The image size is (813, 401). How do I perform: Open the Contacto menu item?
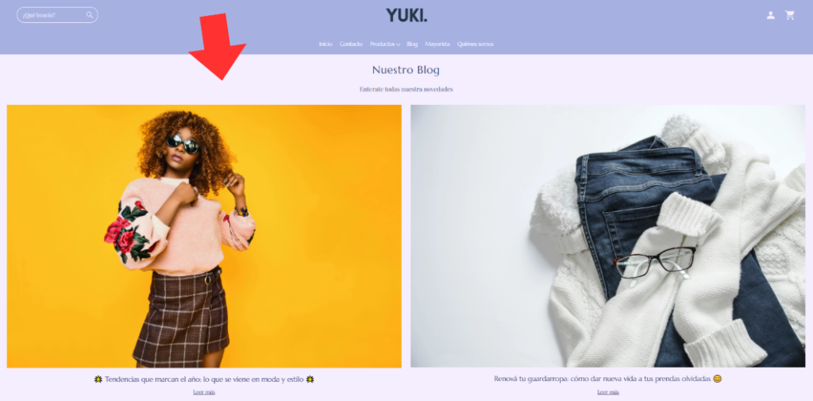[351, 44]
